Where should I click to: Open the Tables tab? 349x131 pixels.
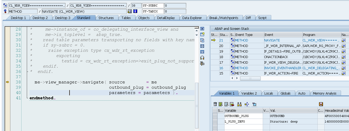pyautogui.click(x=126, y=18)
